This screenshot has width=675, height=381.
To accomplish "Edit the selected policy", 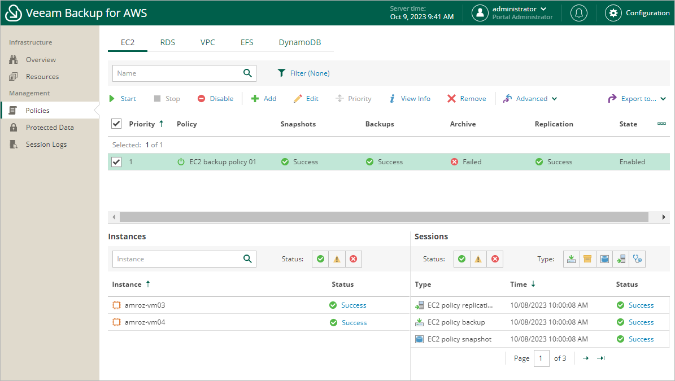I will click(x=306, y=98).
